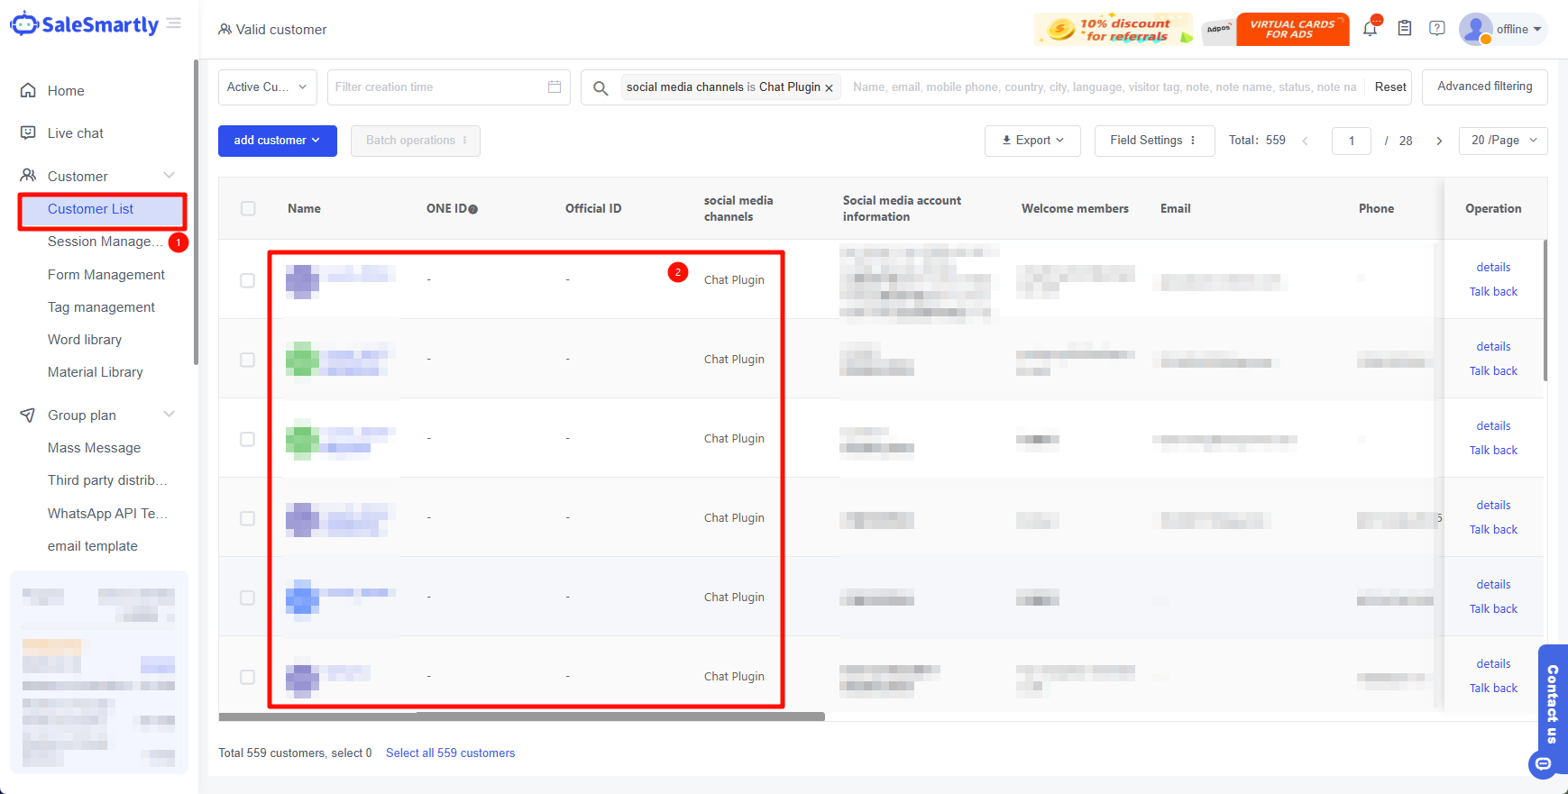Screen dimensions: 1568x794
Task: Toggle the select-all header checkbox
Action: (248, 208)
